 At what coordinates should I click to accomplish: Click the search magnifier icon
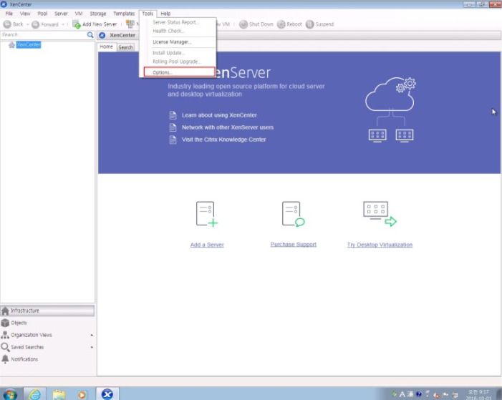click(x=90, y=34)
